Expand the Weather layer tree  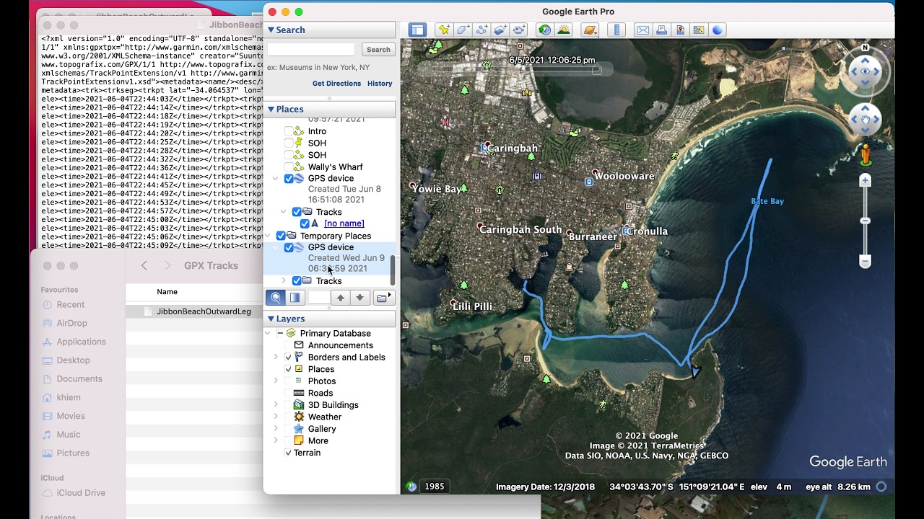click(x=275, y=417)
